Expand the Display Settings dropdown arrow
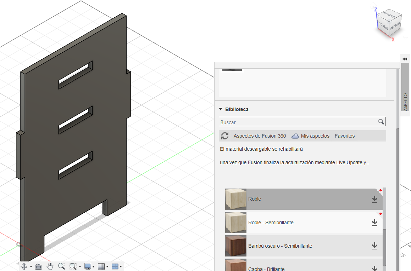 [94, 266]
